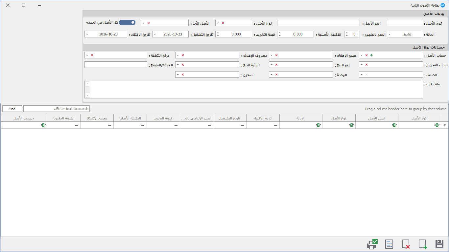449x252 pixels.
Task: Click filter condition icon under كود الأصل column
Action: [437, 125]
